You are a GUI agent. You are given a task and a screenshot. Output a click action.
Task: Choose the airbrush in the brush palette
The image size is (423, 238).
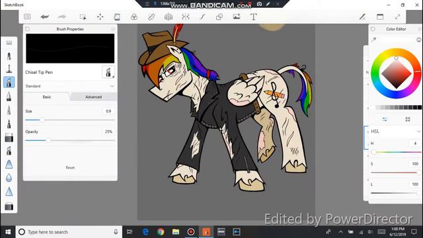click(9, 69)
